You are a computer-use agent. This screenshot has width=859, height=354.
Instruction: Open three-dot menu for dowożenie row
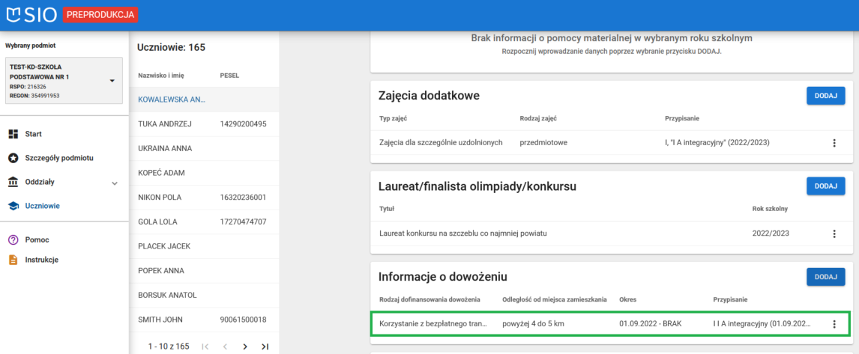point(834,324)
